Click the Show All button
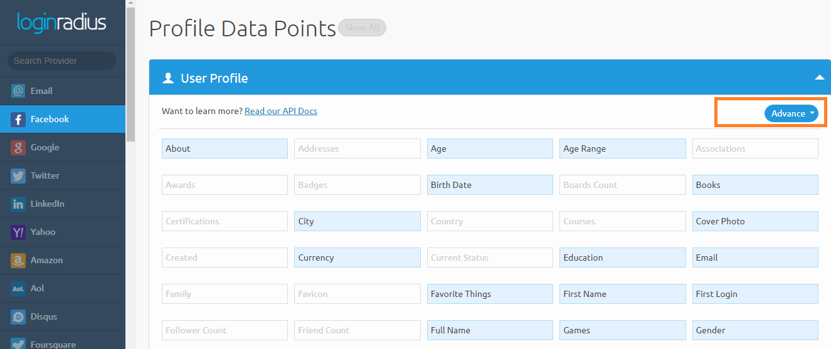 coord(362,28)
